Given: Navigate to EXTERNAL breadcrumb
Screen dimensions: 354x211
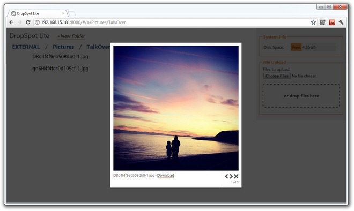Looking at the screenshot, I should [x=26, y=47].
